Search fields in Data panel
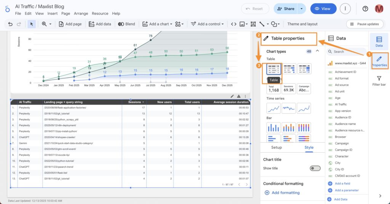This screenshot has height=204, width=390. [346, 52]
